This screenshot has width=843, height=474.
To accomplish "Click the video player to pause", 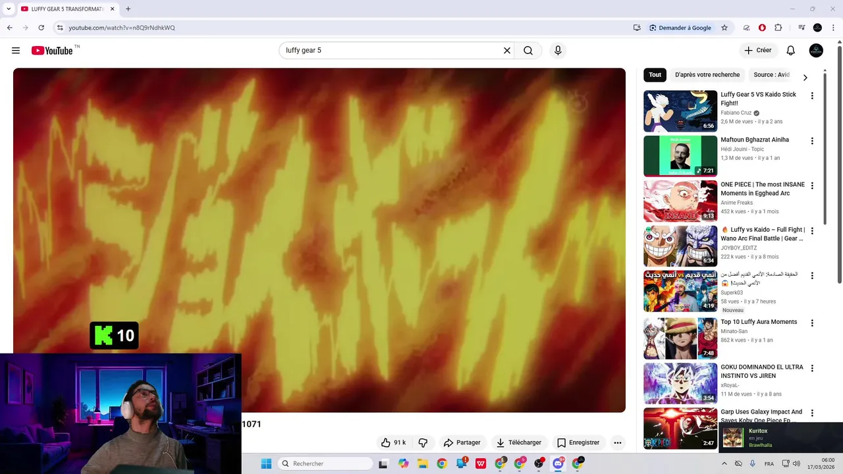I will (319, 240).
